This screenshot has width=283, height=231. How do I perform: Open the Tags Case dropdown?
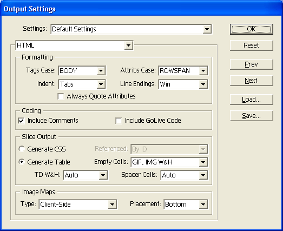click(82, 71)
